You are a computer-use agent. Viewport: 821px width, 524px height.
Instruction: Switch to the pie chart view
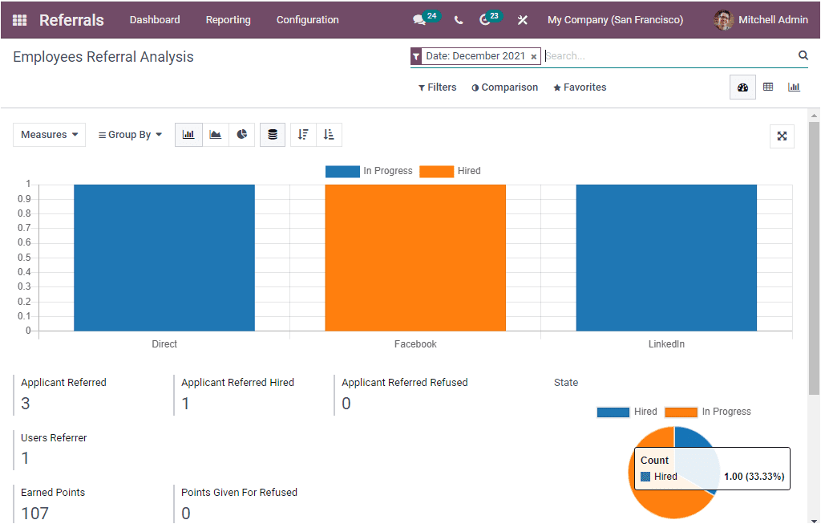[x=241, y=134]
